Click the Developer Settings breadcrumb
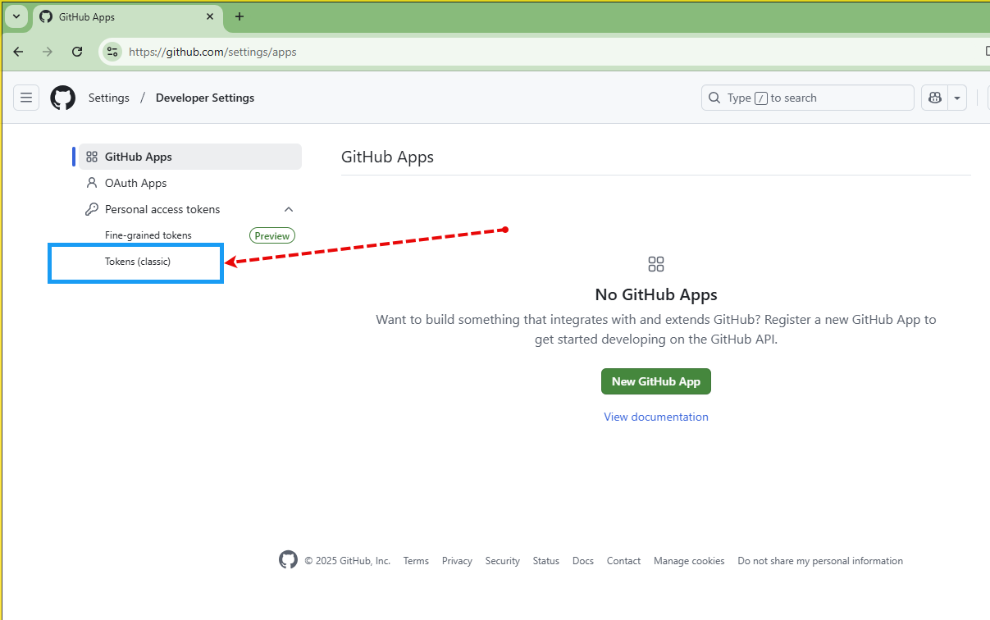Viewport: 990px width, 620px height. [205, 98]
